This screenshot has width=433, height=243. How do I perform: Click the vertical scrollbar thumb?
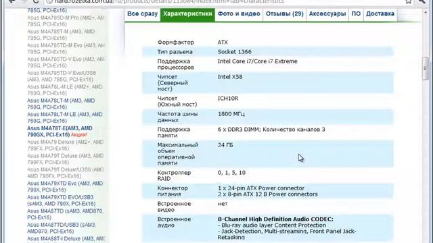(426, 69)
